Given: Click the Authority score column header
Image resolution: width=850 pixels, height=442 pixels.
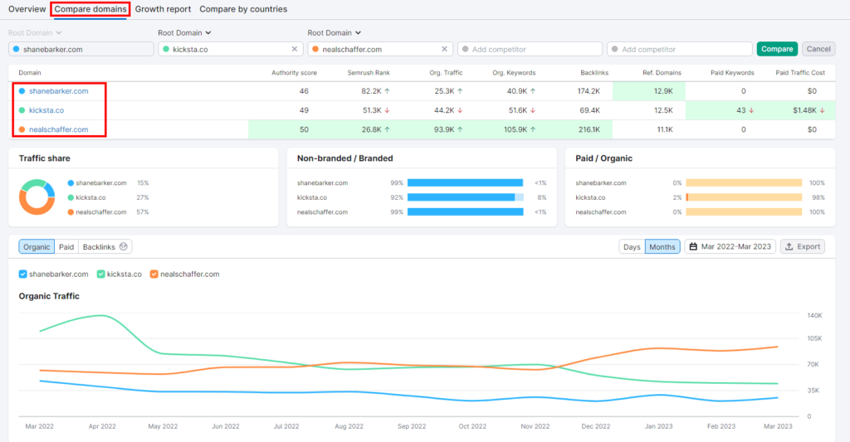Looking at the screenshot, I should (294, 73).
